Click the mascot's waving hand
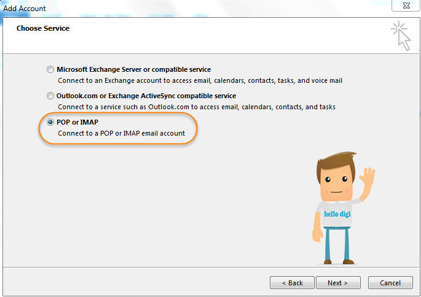421x297 pixels. point(368,177)
